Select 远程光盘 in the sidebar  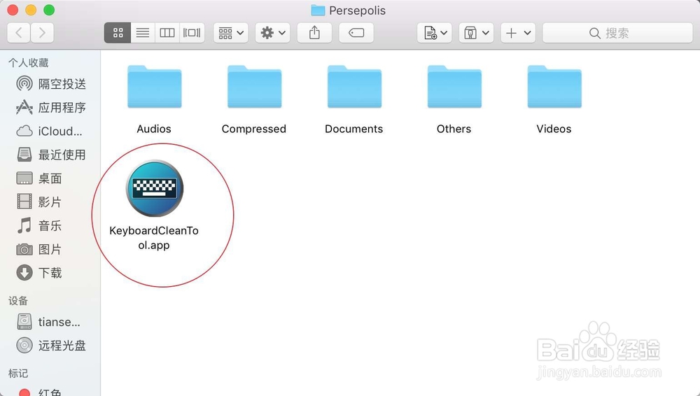50,345
